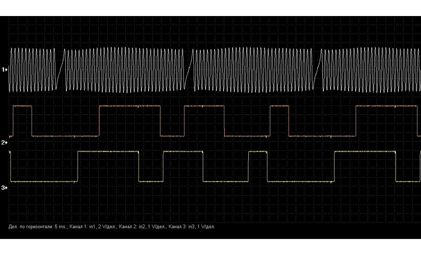Click the narrow yellow pulse top
The width and height of the screenshot is (421, 255).
[258, 151]
